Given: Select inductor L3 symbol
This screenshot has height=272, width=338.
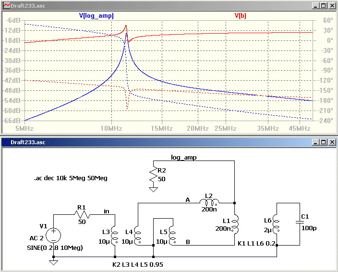Looking at the screenshot, I should coord(115,236).
